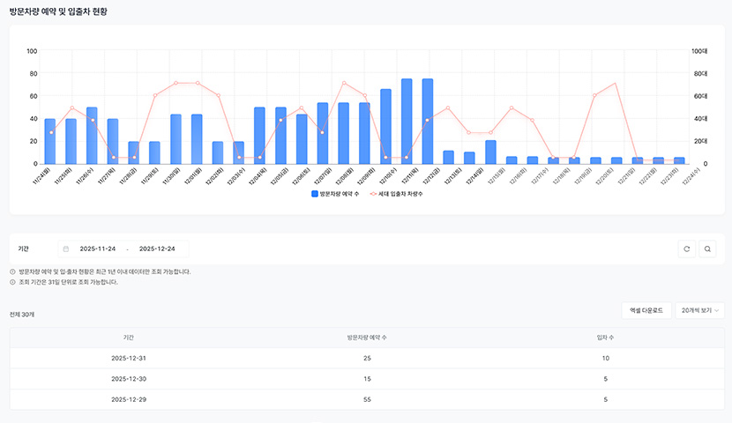The image size is (732, 423).
Task: Open the calendar icon in date range
Action: coord(66,249)
